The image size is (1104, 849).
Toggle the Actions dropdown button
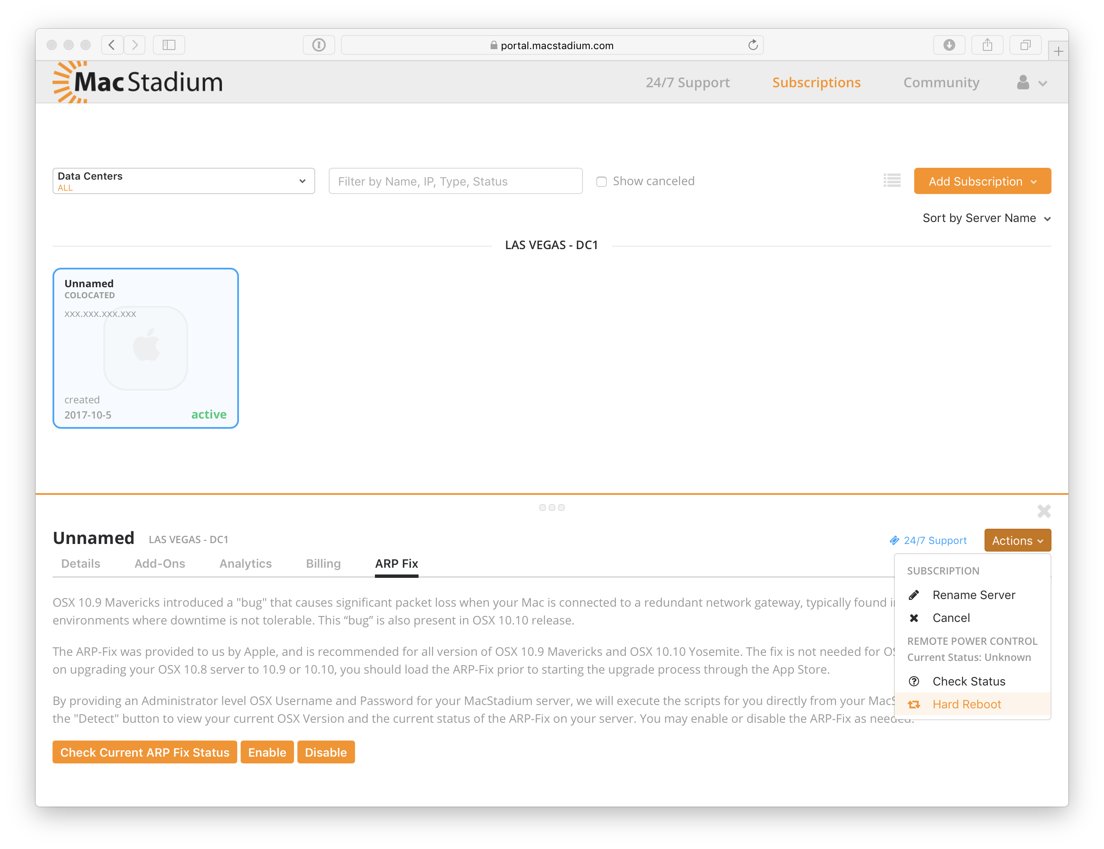(1017, 540)
